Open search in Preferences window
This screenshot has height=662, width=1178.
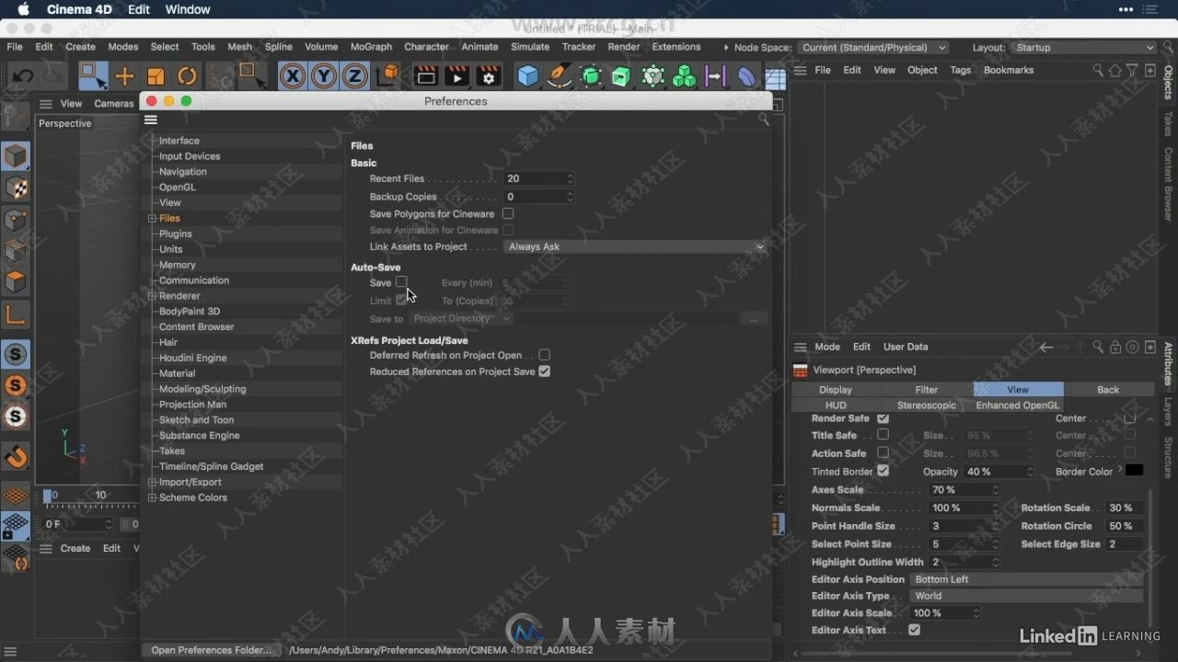[x=763, y=120]
